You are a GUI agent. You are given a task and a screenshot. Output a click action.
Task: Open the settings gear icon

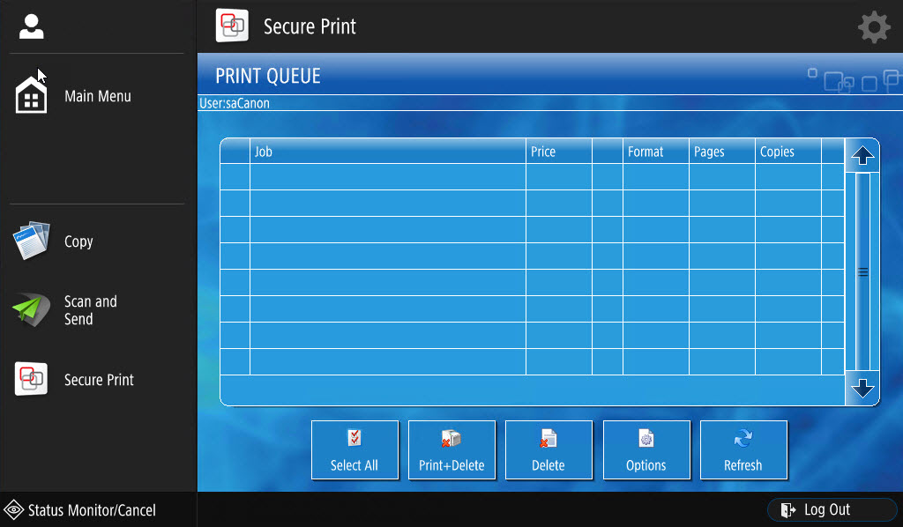(874, 26)
